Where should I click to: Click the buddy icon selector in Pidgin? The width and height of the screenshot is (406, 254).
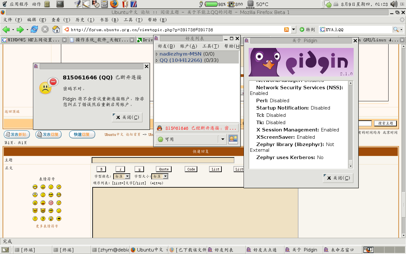pos(233,139)
